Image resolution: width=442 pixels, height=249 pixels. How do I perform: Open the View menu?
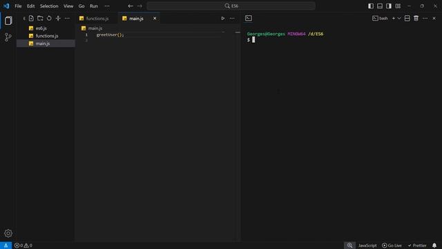pos(68,6)
